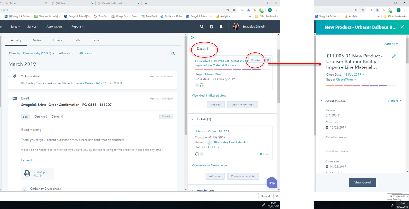
Task: Click the Create another ticket button
Action: tap(243, 176)
